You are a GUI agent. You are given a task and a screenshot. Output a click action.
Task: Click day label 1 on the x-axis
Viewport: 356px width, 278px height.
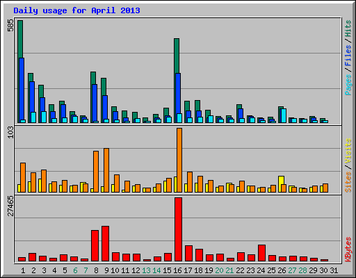pyautogui.click(x=23, y=270)
